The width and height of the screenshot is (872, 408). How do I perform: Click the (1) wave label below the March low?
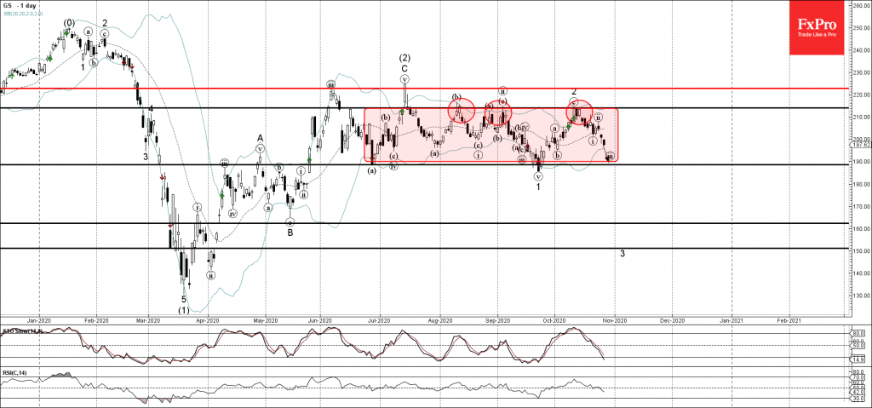183,310
